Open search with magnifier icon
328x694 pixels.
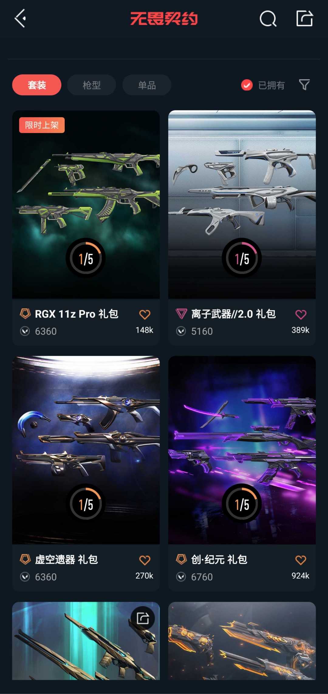pos(268,19)
